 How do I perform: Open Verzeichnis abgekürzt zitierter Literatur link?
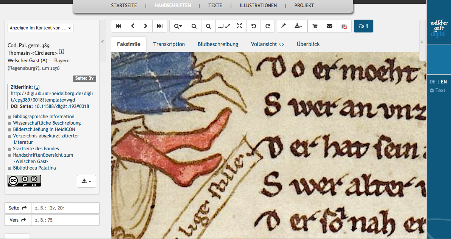(x=46, y=139)
